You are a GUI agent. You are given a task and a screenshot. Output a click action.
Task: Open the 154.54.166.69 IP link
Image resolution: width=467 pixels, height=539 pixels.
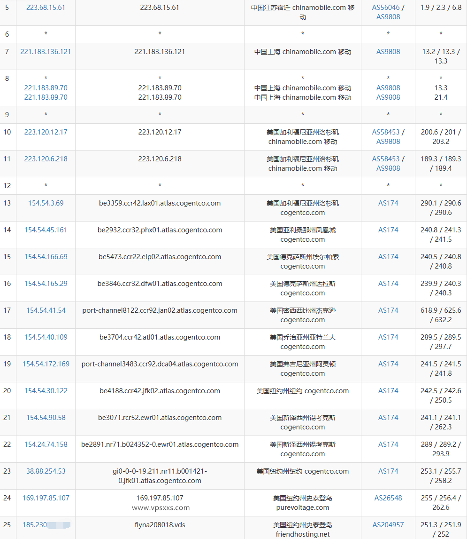[46, 257]
